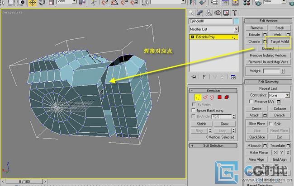Switch to the Hierarchy command panel tab
The image size is (294, 186).
click(x=209, y=13)
